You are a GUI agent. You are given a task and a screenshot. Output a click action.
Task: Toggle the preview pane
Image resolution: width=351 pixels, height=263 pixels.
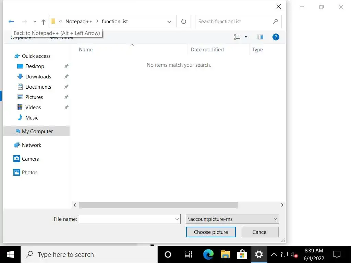click(x=260, y=37)
